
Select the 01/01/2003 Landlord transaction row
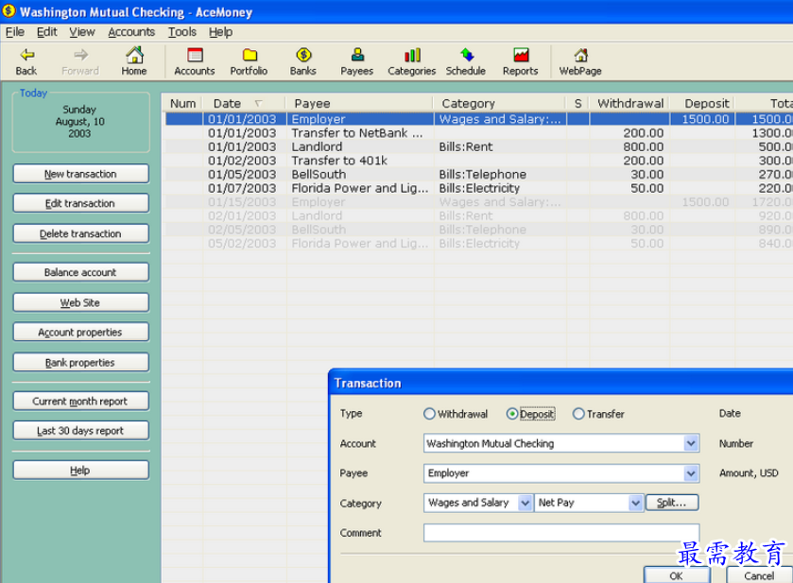(x=478, y=146)
